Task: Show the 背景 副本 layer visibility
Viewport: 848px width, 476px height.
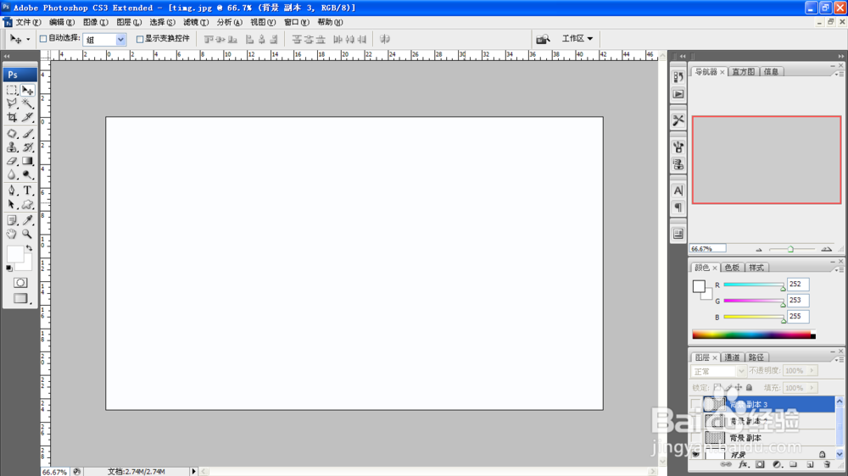Action: [696, 438]
